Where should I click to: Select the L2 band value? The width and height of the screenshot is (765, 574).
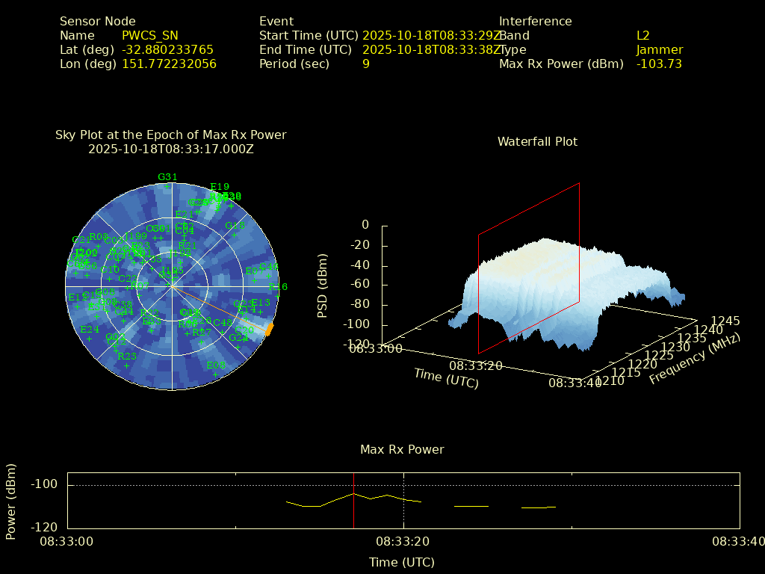(642, 35)
